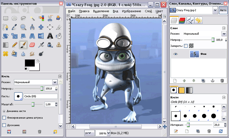Select the Text tool
This screenshot has width=229, height=138.
pyautogui.click(x=50, y=36)
